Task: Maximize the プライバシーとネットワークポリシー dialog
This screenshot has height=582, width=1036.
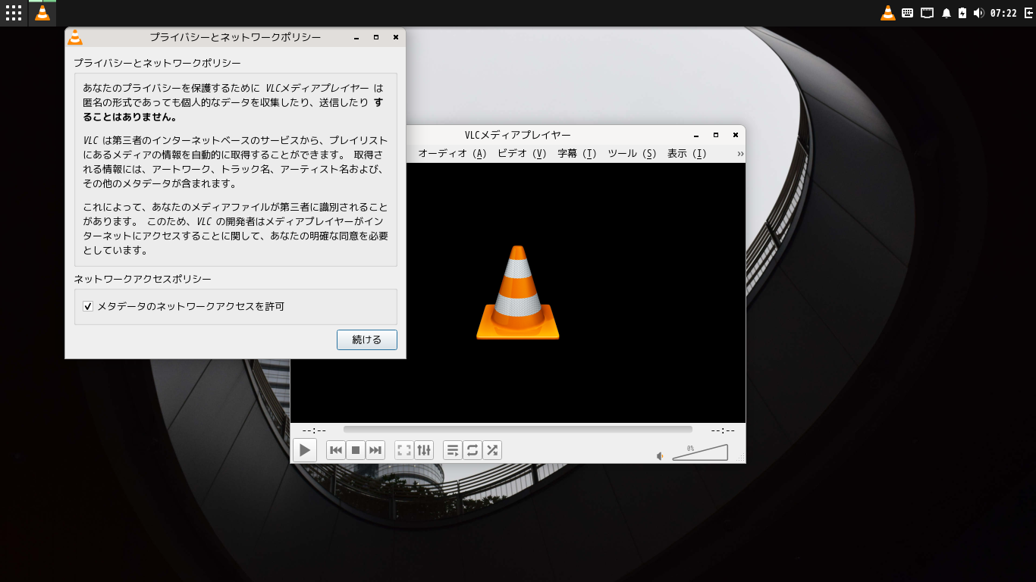Action: [376, 37]
